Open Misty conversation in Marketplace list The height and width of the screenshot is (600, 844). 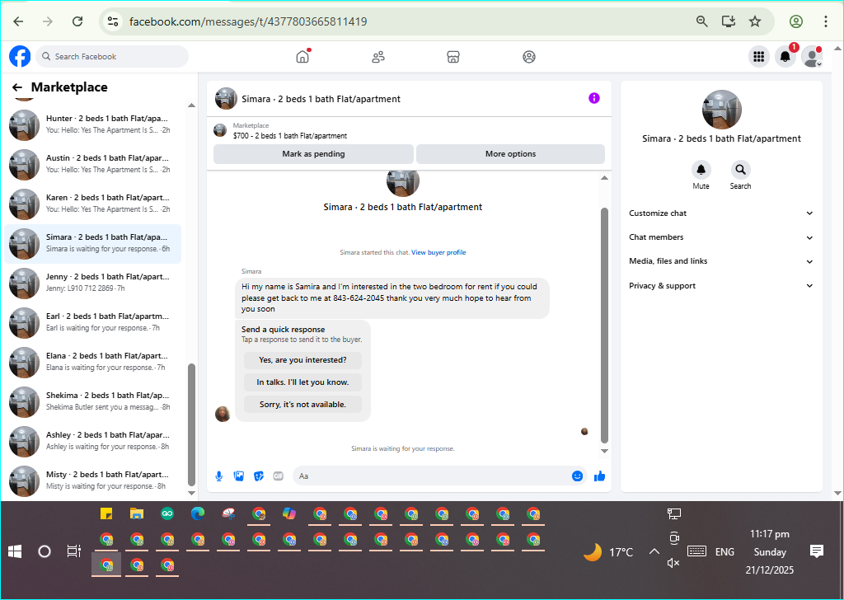pos(92,480)
